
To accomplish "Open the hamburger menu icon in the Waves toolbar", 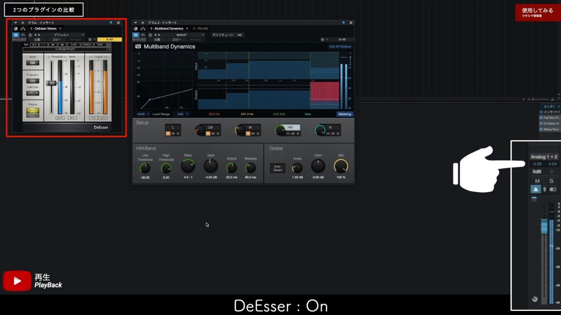I will click(110, 44).
